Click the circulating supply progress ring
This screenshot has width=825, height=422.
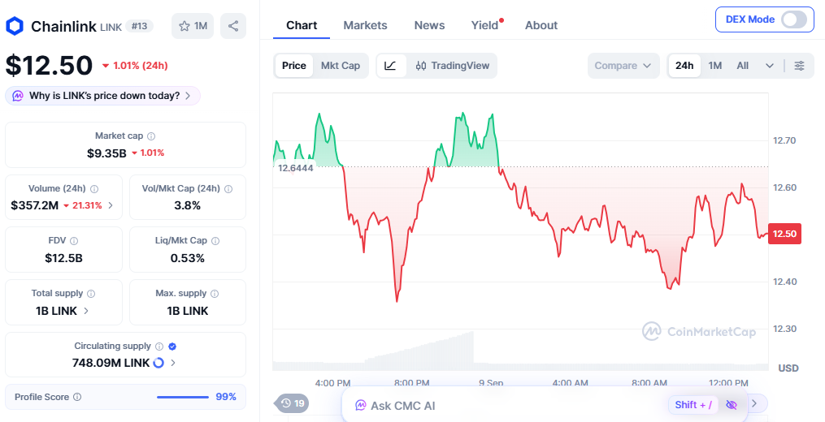158,363
